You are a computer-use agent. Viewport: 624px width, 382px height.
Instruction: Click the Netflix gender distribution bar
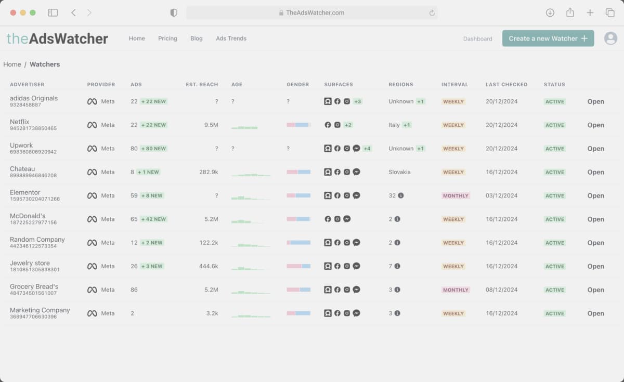(x=298, y=125)
